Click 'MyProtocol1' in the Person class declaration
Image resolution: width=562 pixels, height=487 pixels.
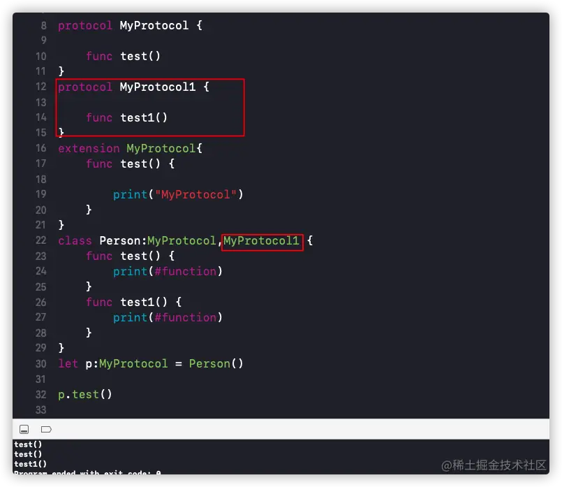tap(261, 240)
